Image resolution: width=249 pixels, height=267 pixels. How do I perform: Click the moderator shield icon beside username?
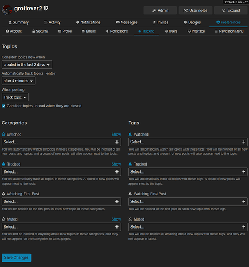pyautogui.click(x=46, y=8)
